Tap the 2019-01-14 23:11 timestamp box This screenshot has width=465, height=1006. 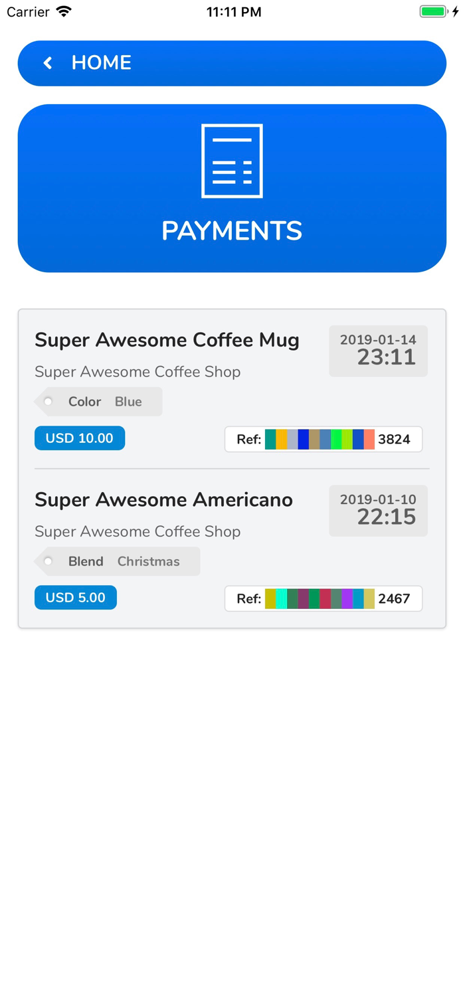378,351
